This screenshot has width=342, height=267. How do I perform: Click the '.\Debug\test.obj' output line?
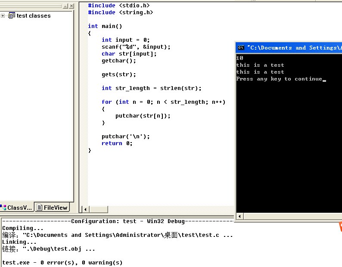(x=48, y=249)
